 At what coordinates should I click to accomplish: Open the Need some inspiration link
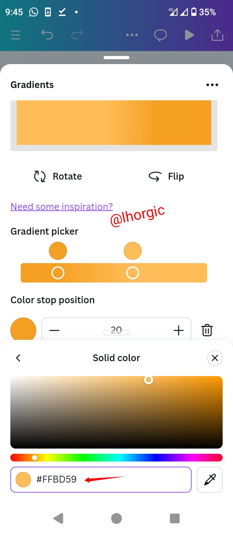(x=61, y=207)
